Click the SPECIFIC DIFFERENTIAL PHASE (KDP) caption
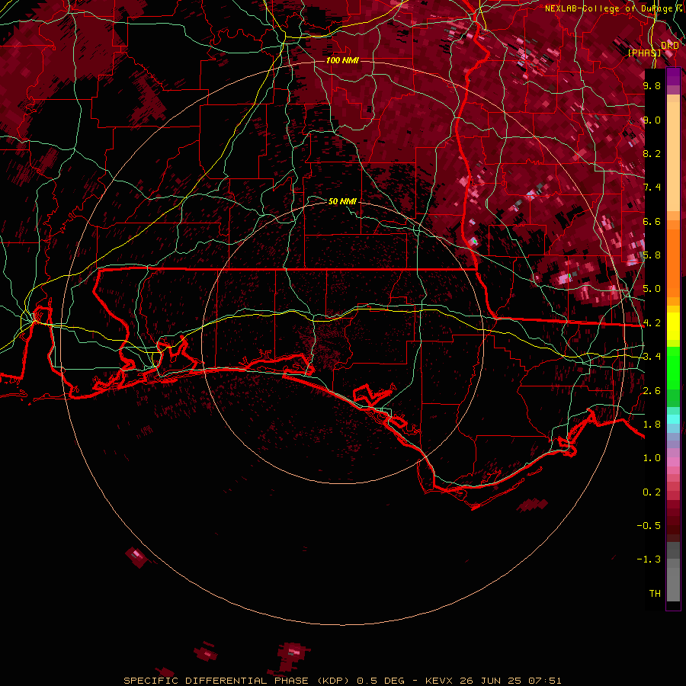 coord(236,681)
